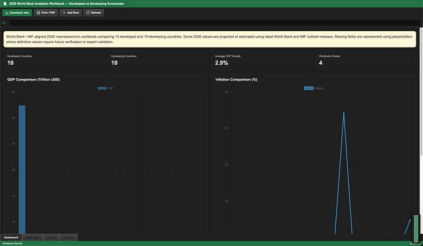Screen dimensions: 423x246
Task: Click the Average GDP Growth value 2.9%
Action: [221, 63]
